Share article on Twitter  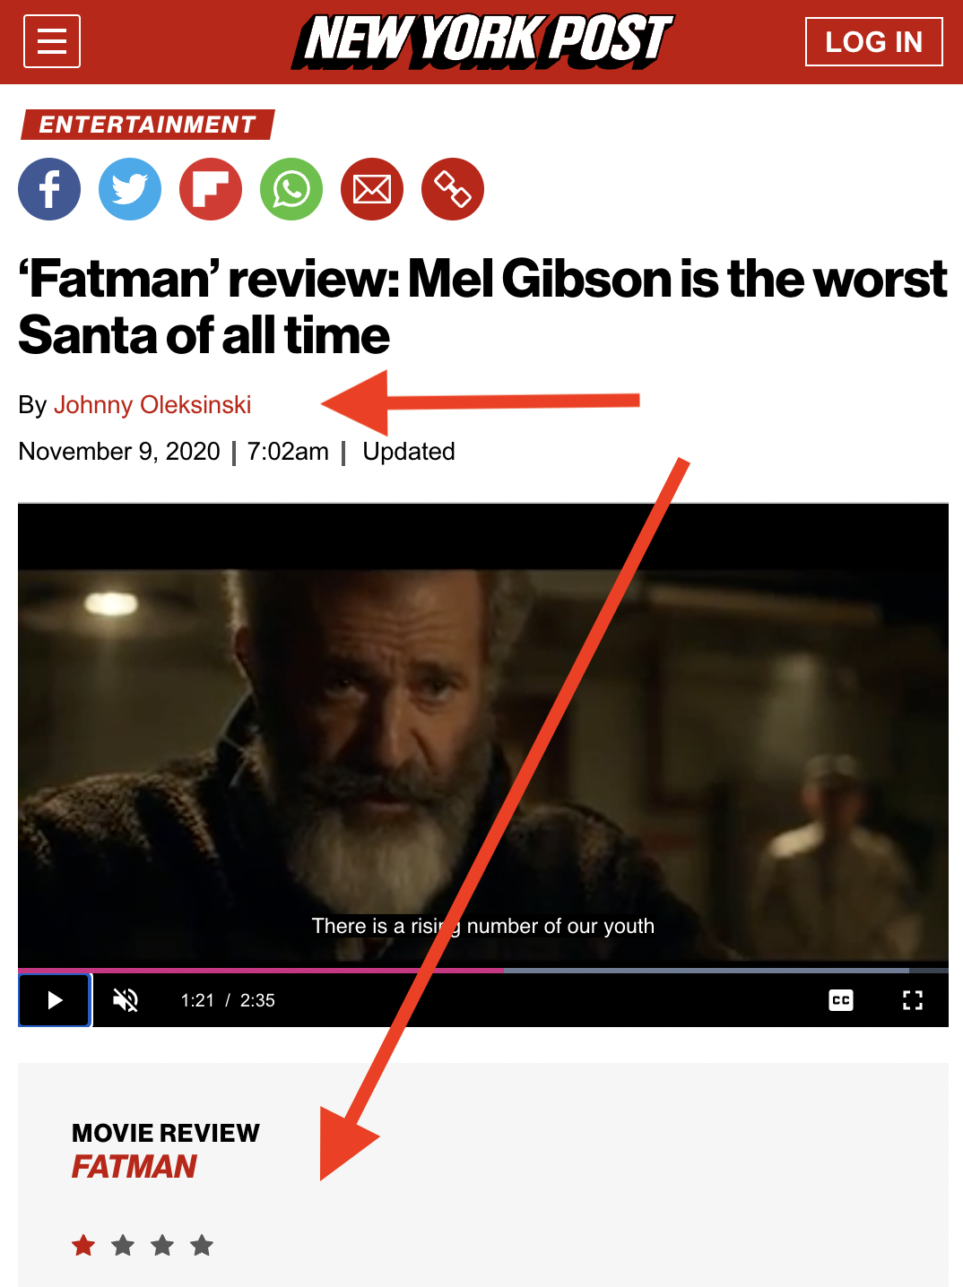[130, 189]
